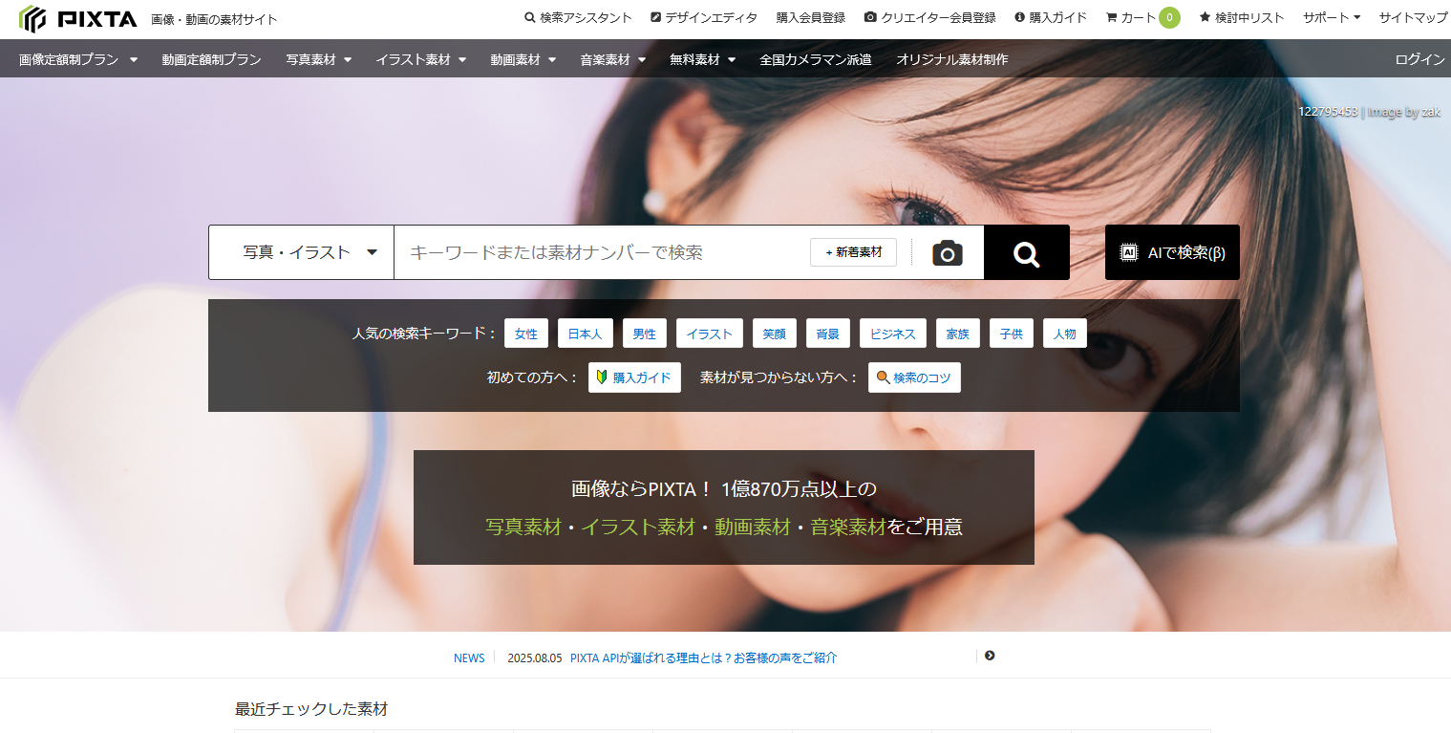This screenshot has height=733, width=1451.
Task: Click the 新着素材 button in the search bar
Action: [853, 252]
